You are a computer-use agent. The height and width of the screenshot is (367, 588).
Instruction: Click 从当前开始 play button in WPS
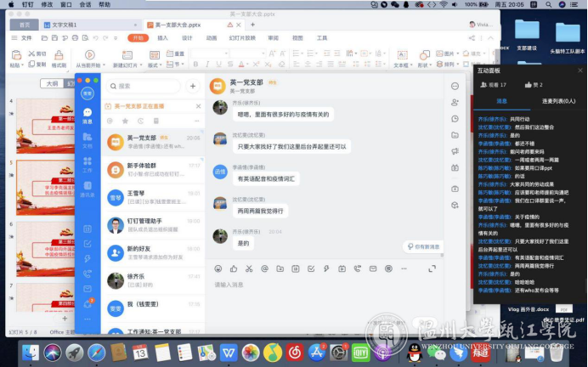[x=89, y=54]
